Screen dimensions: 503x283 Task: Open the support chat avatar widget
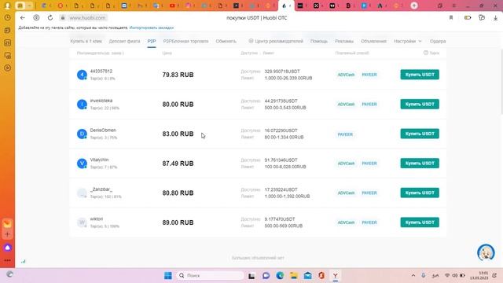pyautogui.click(x=486, y=252)
